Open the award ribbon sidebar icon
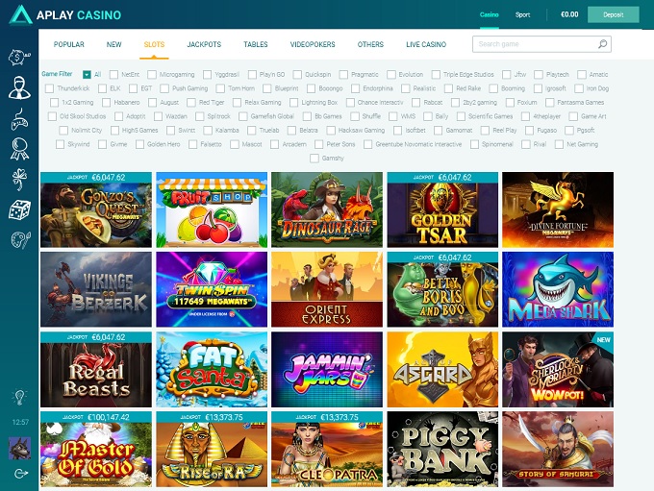This screenshot has width=654, height=491. 19,149
